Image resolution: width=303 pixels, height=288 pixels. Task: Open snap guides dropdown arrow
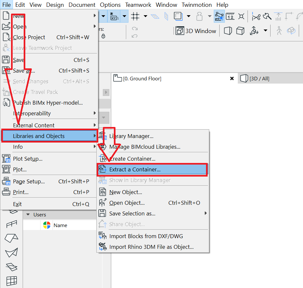point(146,16)
